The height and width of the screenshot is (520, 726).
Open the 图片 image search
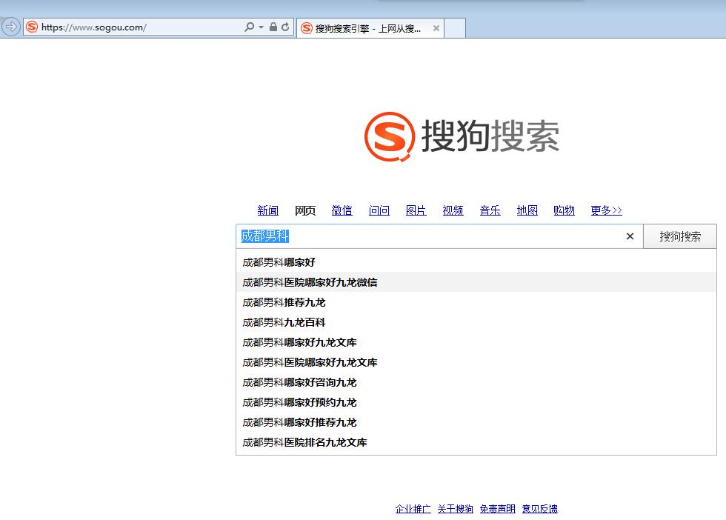[416, 210]
